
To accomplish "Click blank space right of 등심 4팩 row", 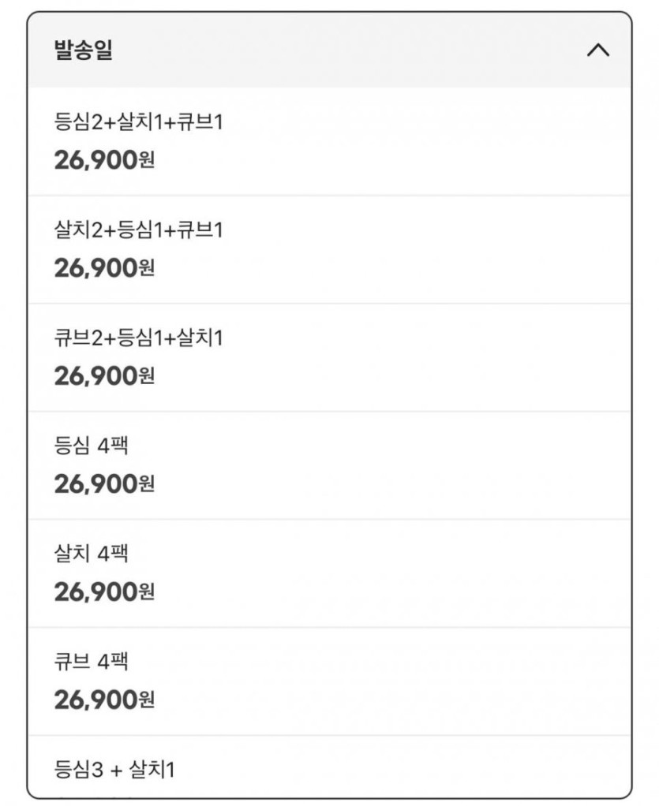I will [434, 465].
